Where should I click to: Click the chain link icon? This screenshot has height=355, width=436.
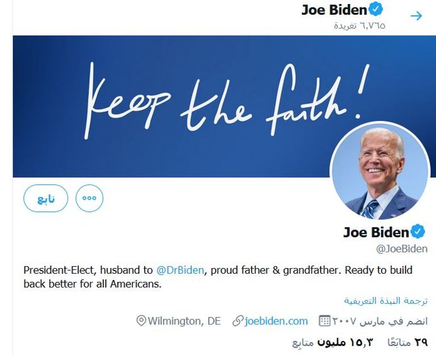click(238, 321)
